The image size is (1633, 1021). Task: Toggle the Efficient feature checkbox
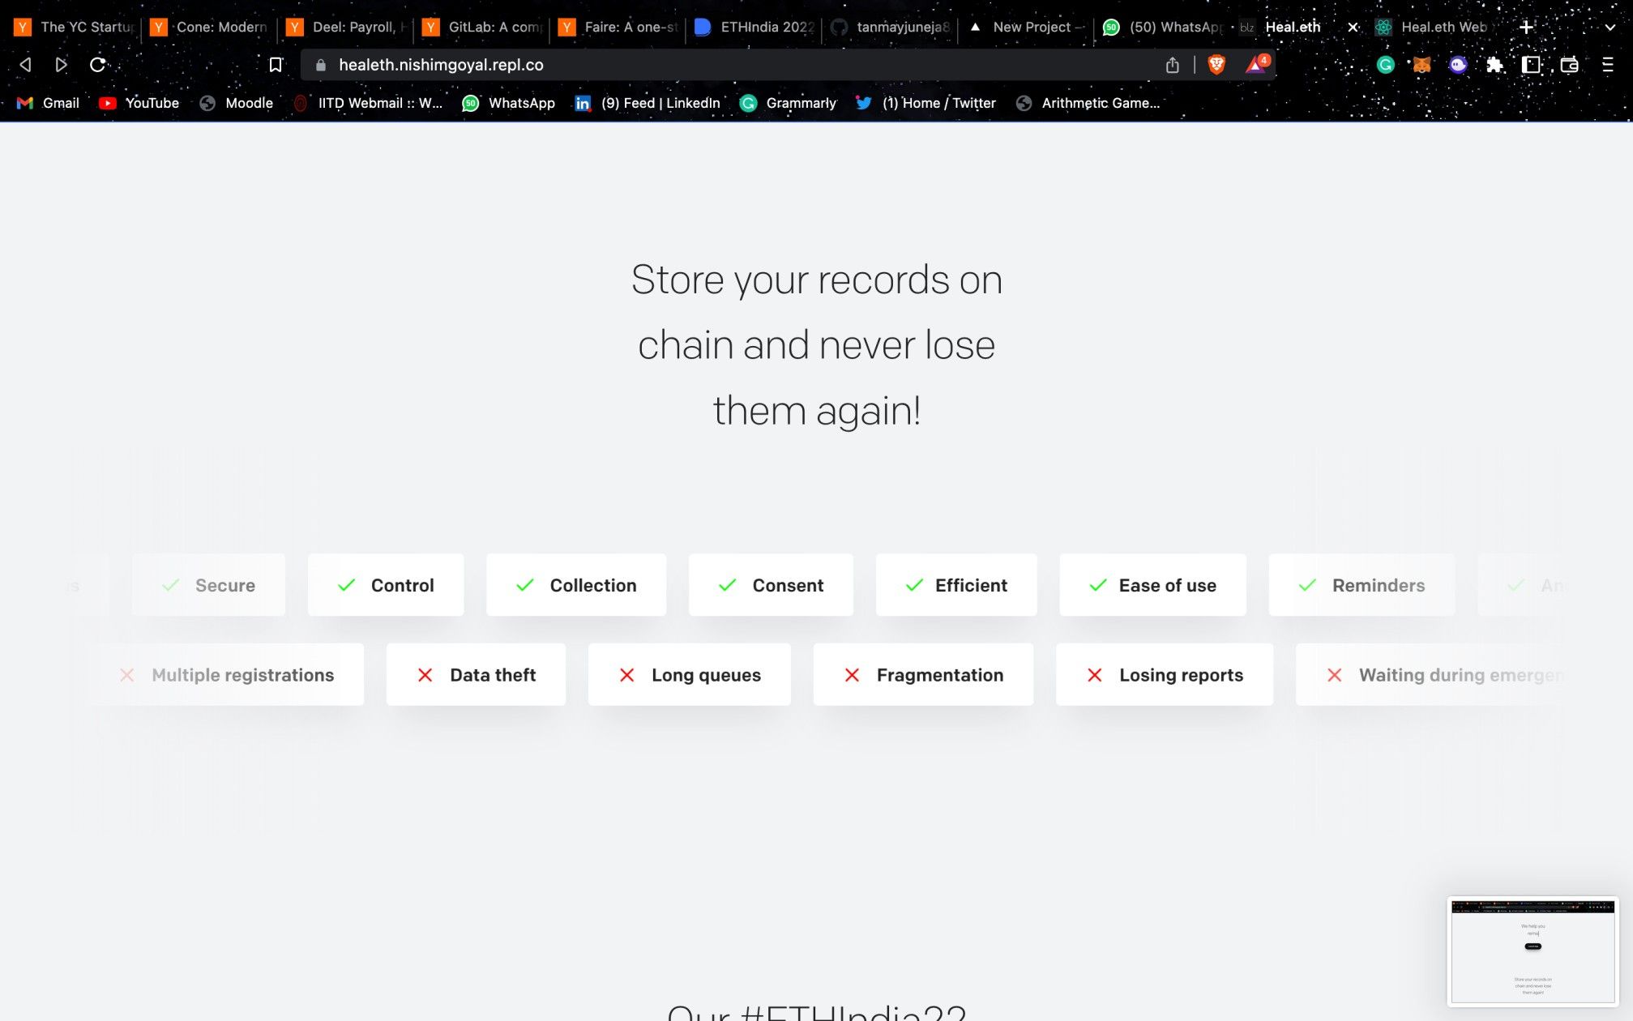pos(915,584)
